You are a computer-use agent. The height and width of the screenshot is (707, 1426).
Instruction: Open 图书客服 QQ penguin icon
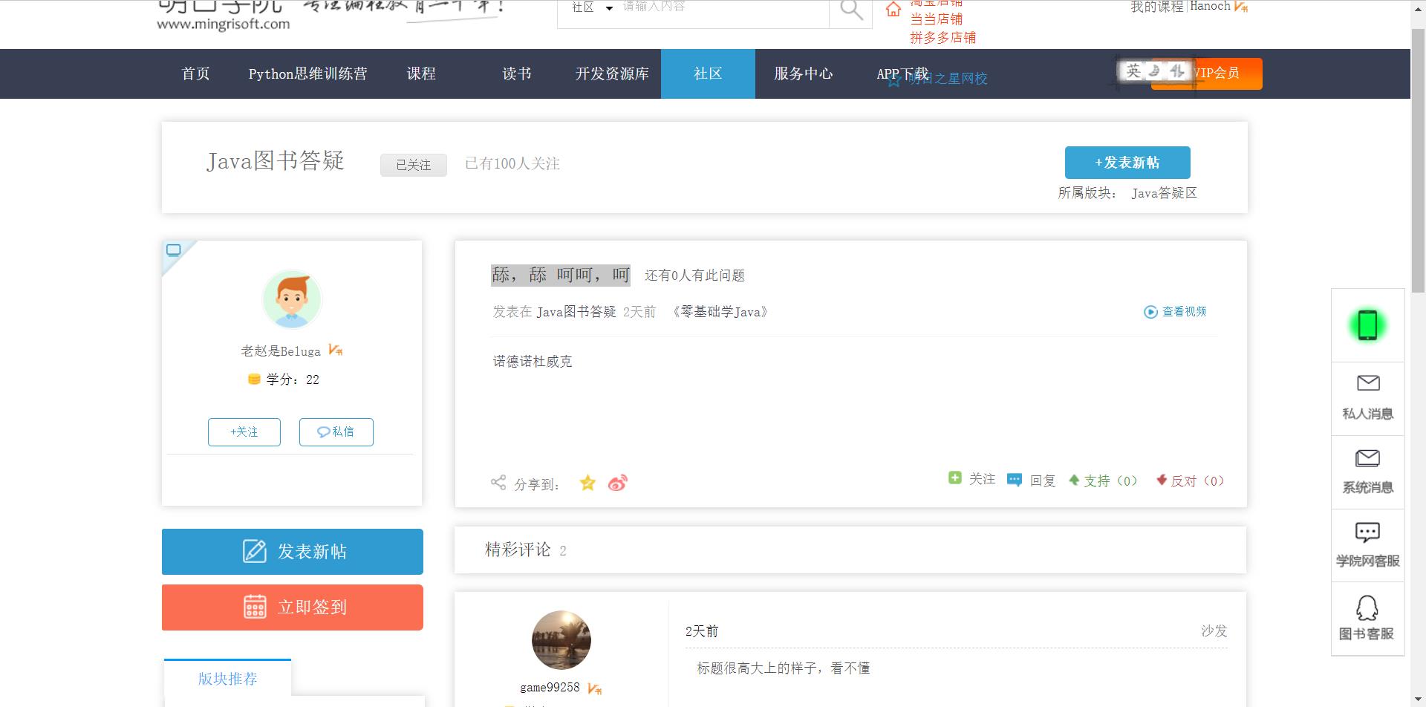[1367, 607]
